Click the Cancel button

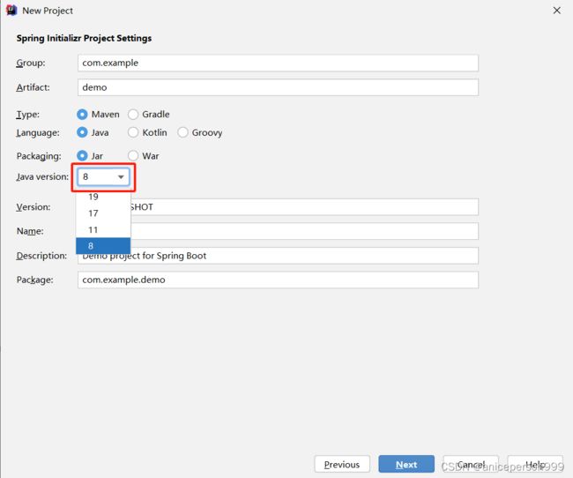coord(471,464)
